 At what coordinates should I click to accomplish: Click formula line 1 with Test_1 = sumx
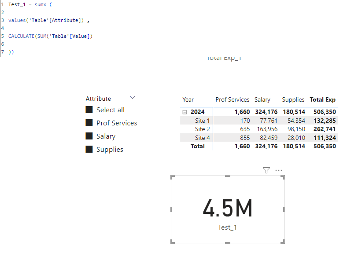tap(30, 4)
